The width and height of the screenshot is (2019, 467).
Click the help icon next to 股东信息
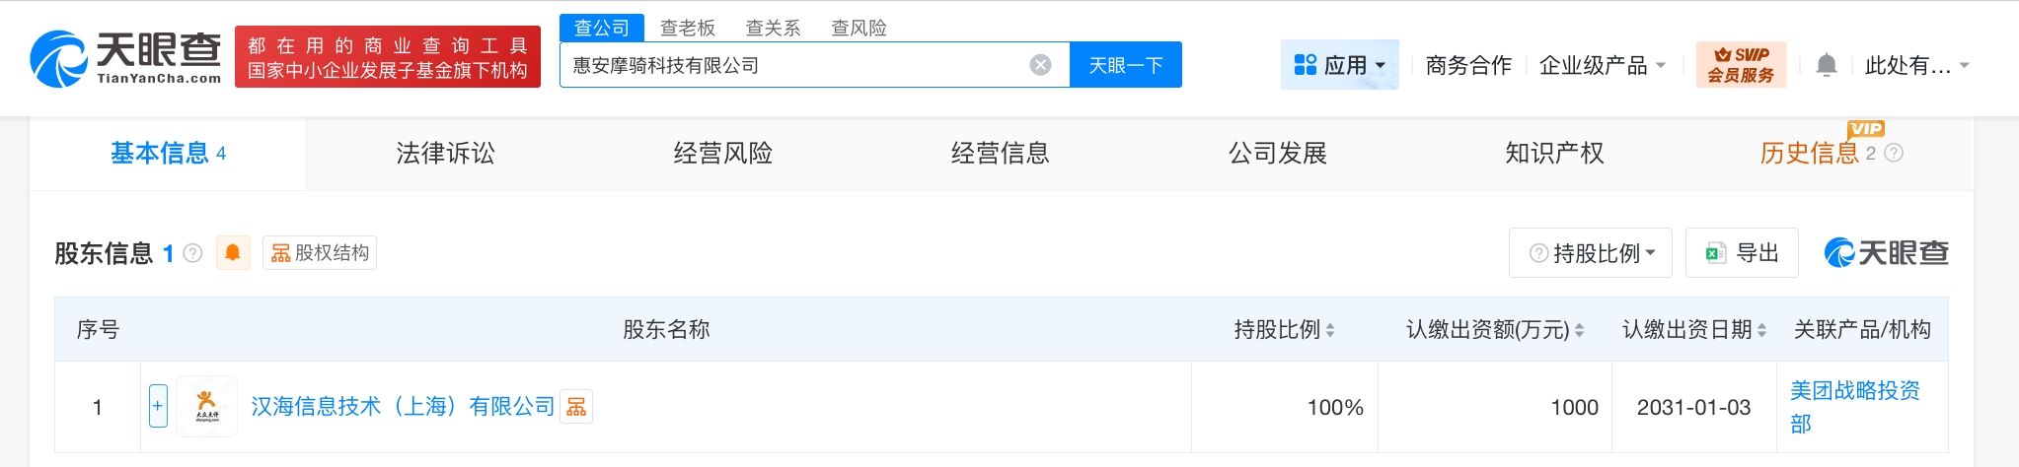(x=193, y=253)
